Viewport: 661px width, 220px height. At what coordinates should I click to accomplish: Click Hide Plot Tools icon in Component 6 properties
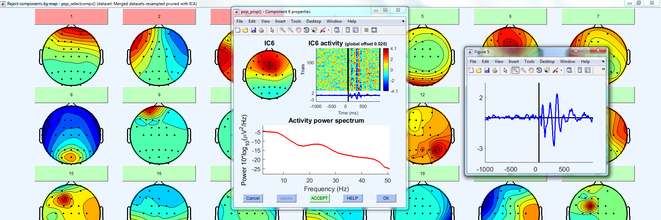point(366,30)
